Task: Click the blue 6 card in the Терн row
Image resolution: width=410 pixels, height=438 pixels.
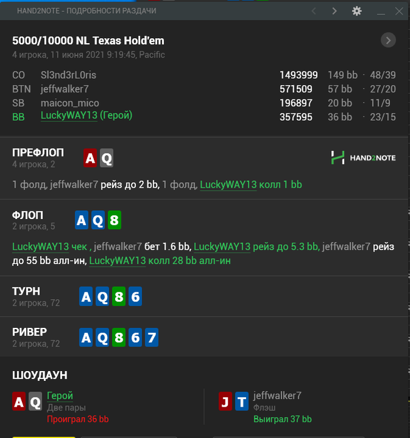Action: click(135, 297)
